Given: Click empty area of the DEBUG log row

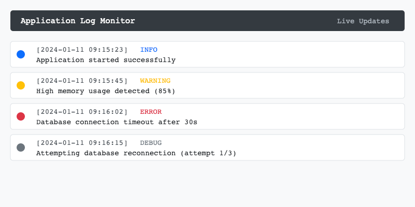Looking at the screenshot, I should point(322,147).
